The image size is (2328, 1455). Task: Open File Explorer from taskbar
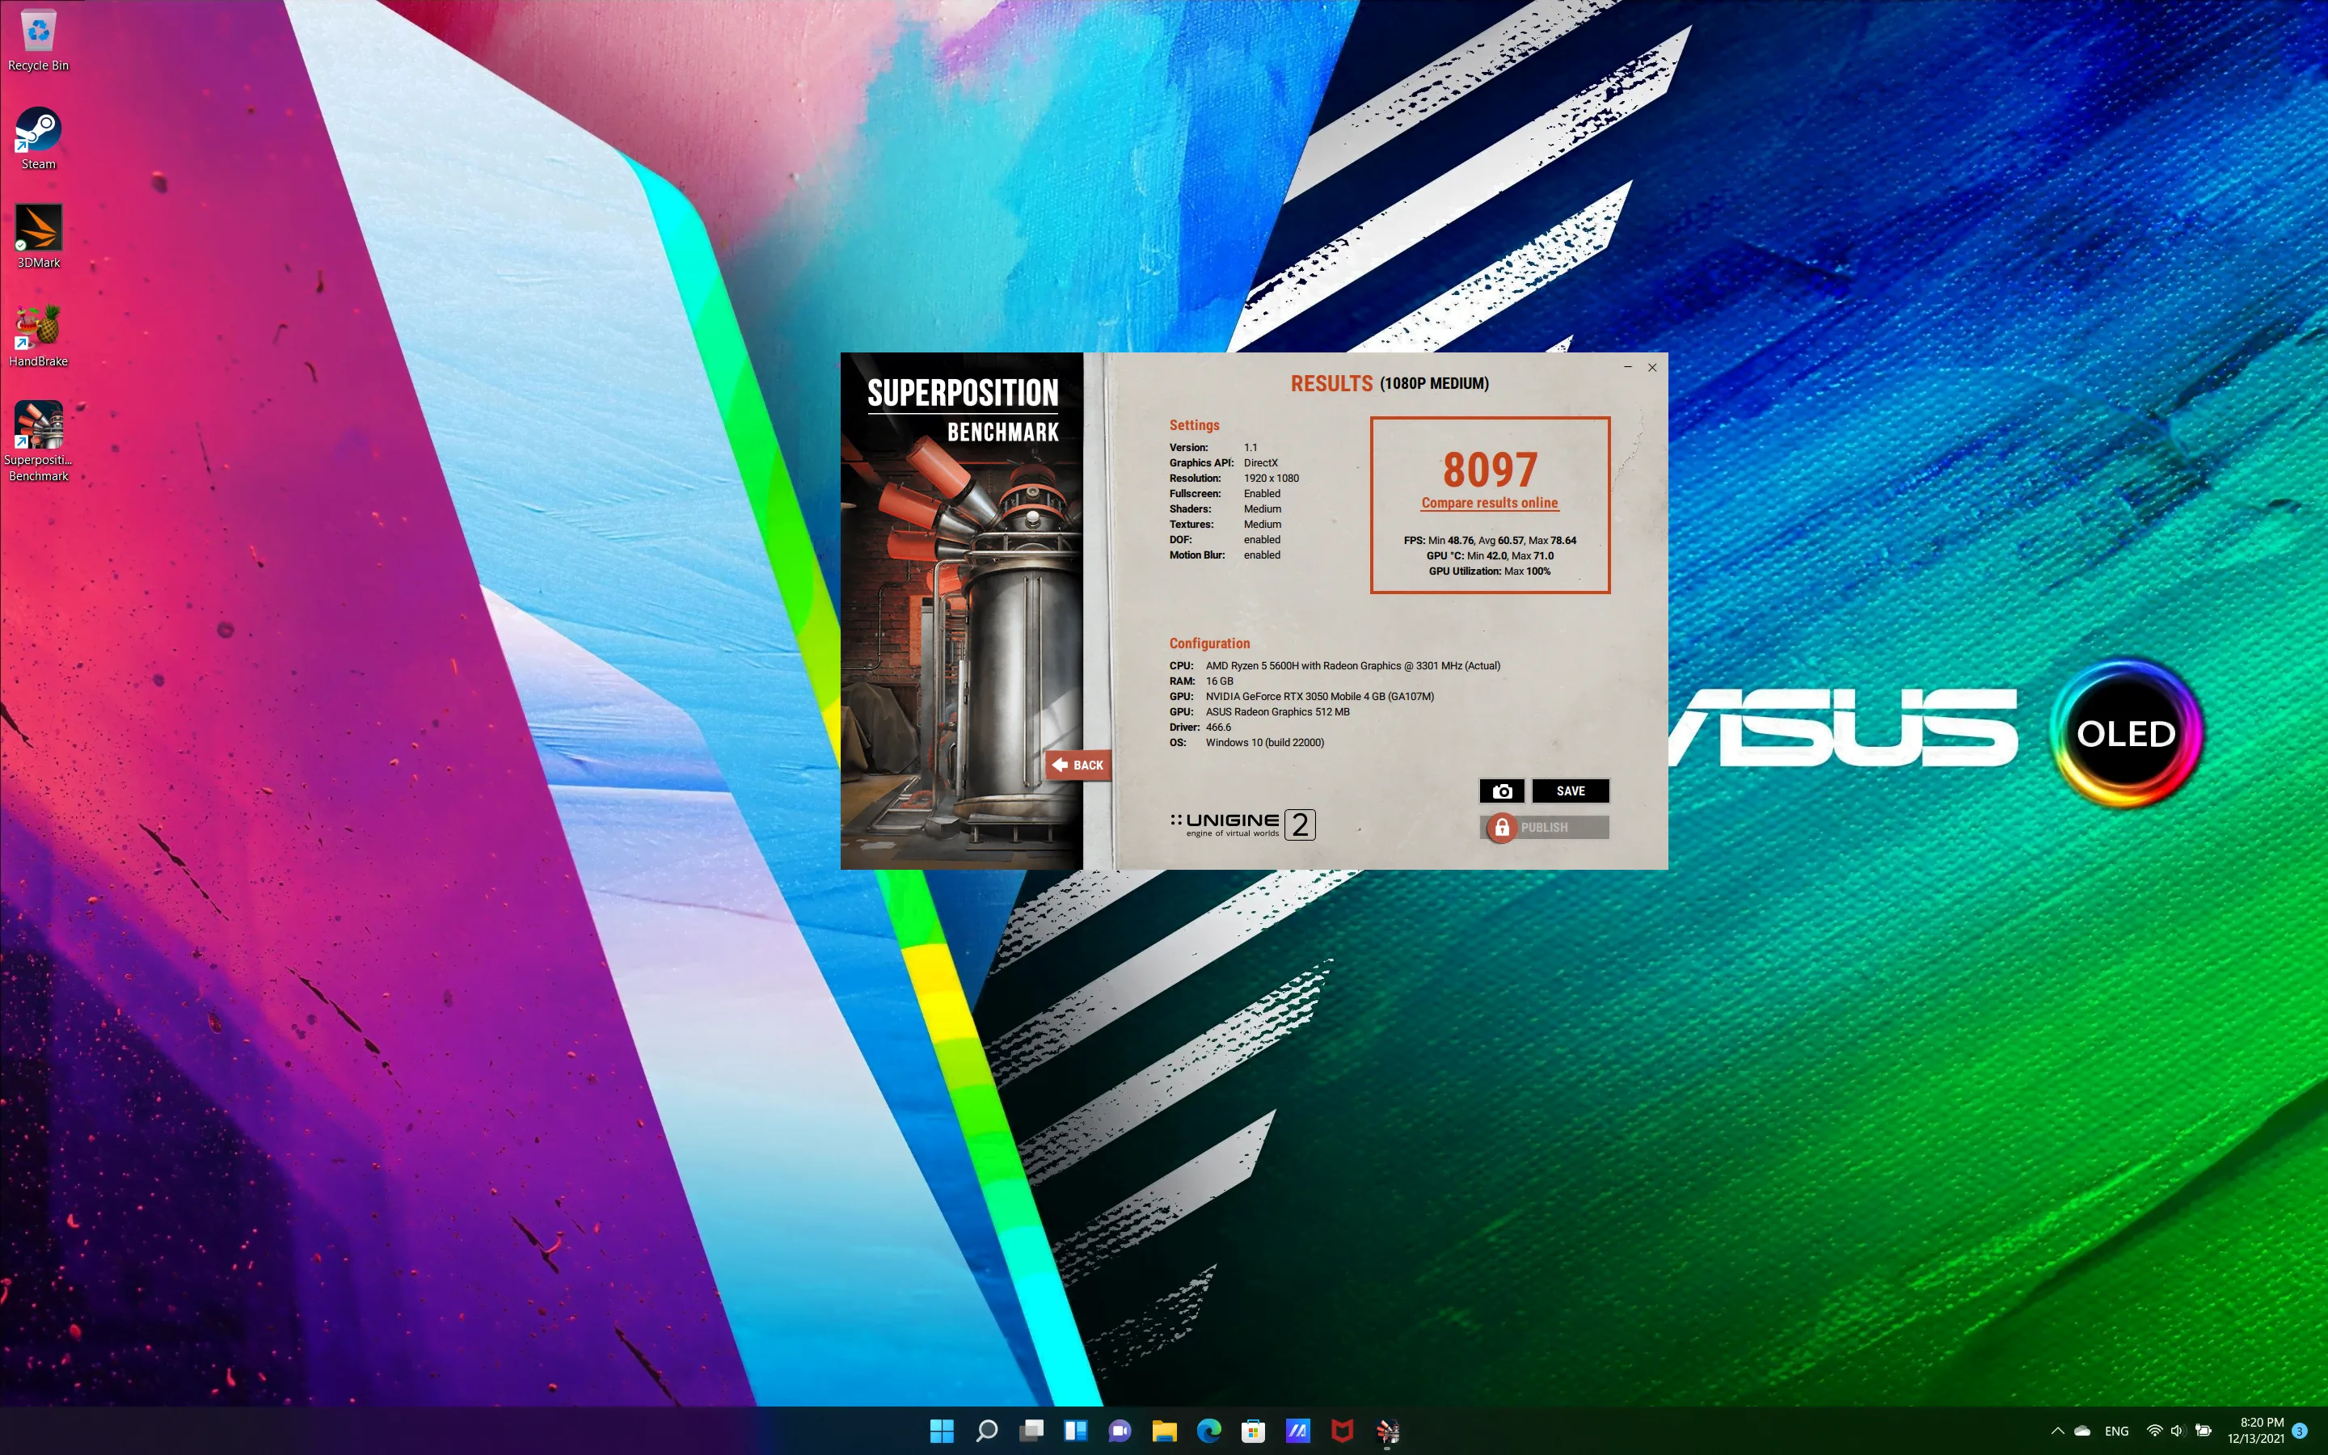point(1164,1431)
